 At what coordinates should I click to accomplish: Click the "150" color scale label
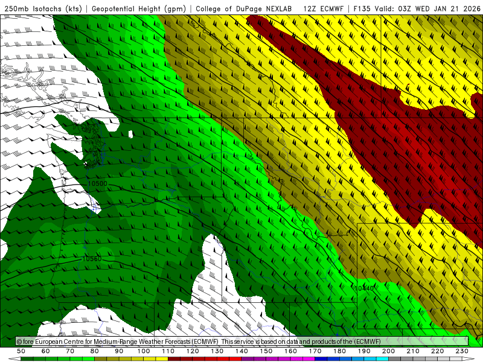(266, 351)
